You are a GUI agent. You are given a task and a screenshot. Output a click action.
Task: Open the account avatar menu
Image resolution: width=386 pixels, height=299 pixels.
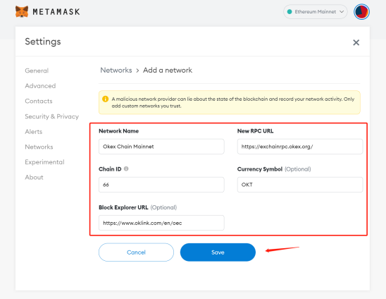[361, 11]
